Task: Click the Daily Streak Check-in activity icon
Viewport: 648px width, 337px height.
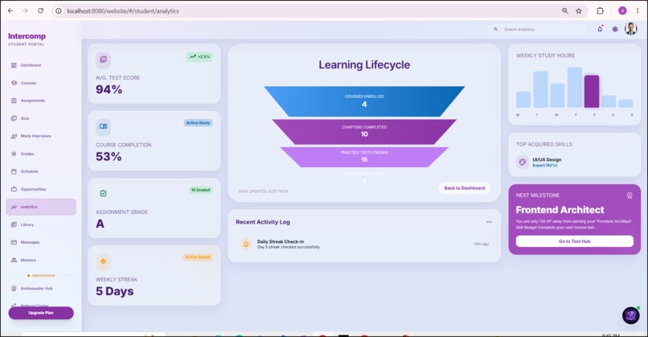Action: 246,244
